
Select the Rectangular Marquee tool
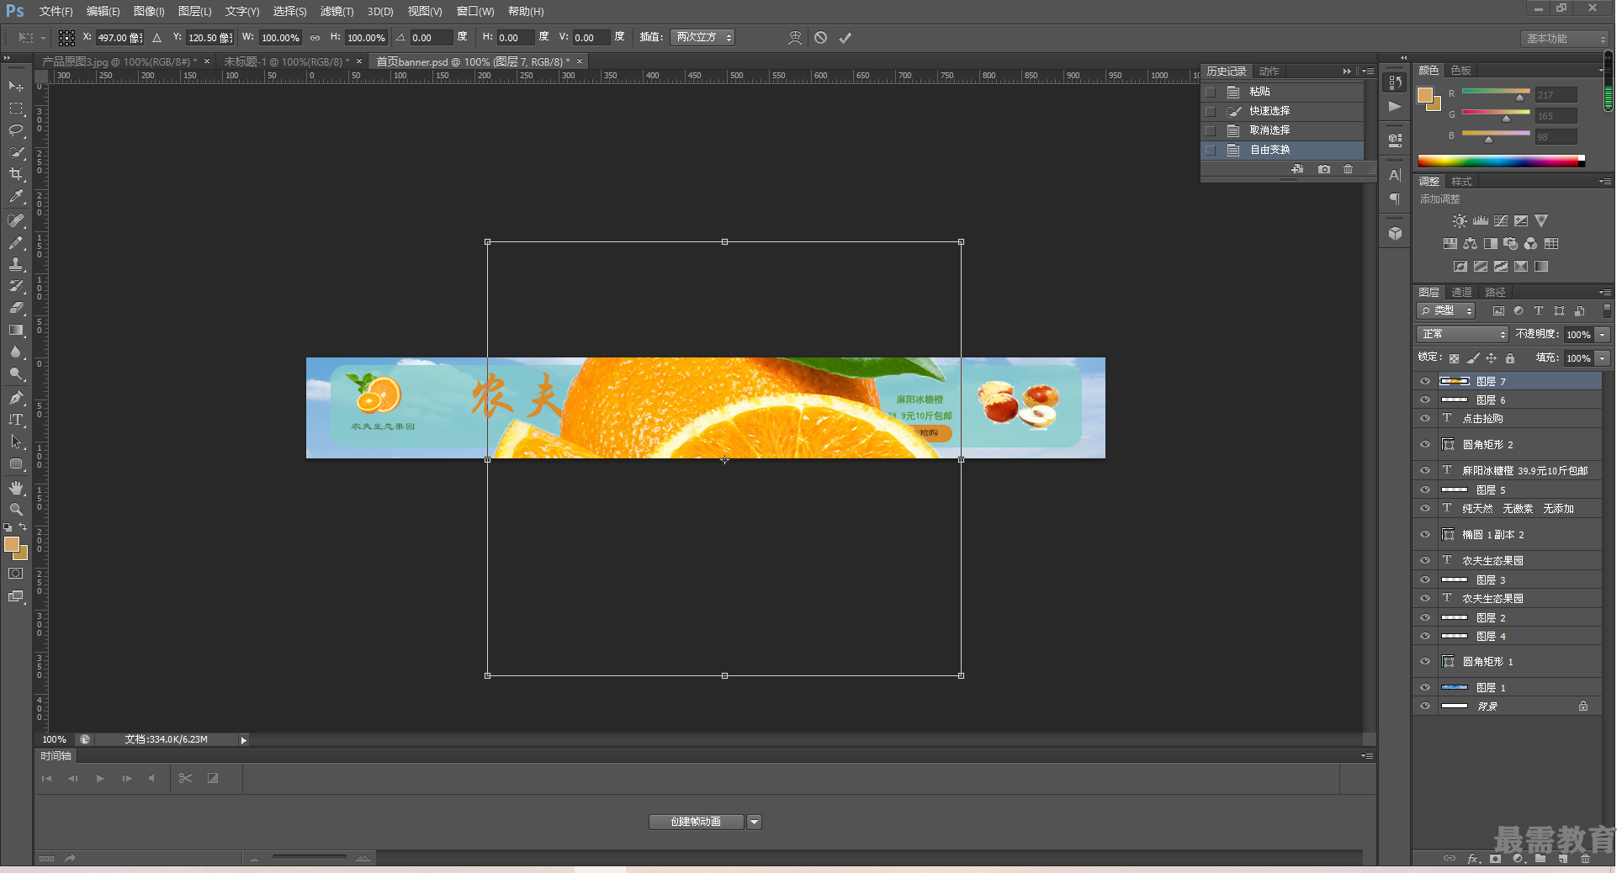click(x=16, y=108)
